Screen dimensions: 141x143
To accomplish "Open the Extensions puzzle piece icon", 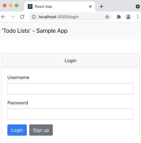I will pos(119,17).
